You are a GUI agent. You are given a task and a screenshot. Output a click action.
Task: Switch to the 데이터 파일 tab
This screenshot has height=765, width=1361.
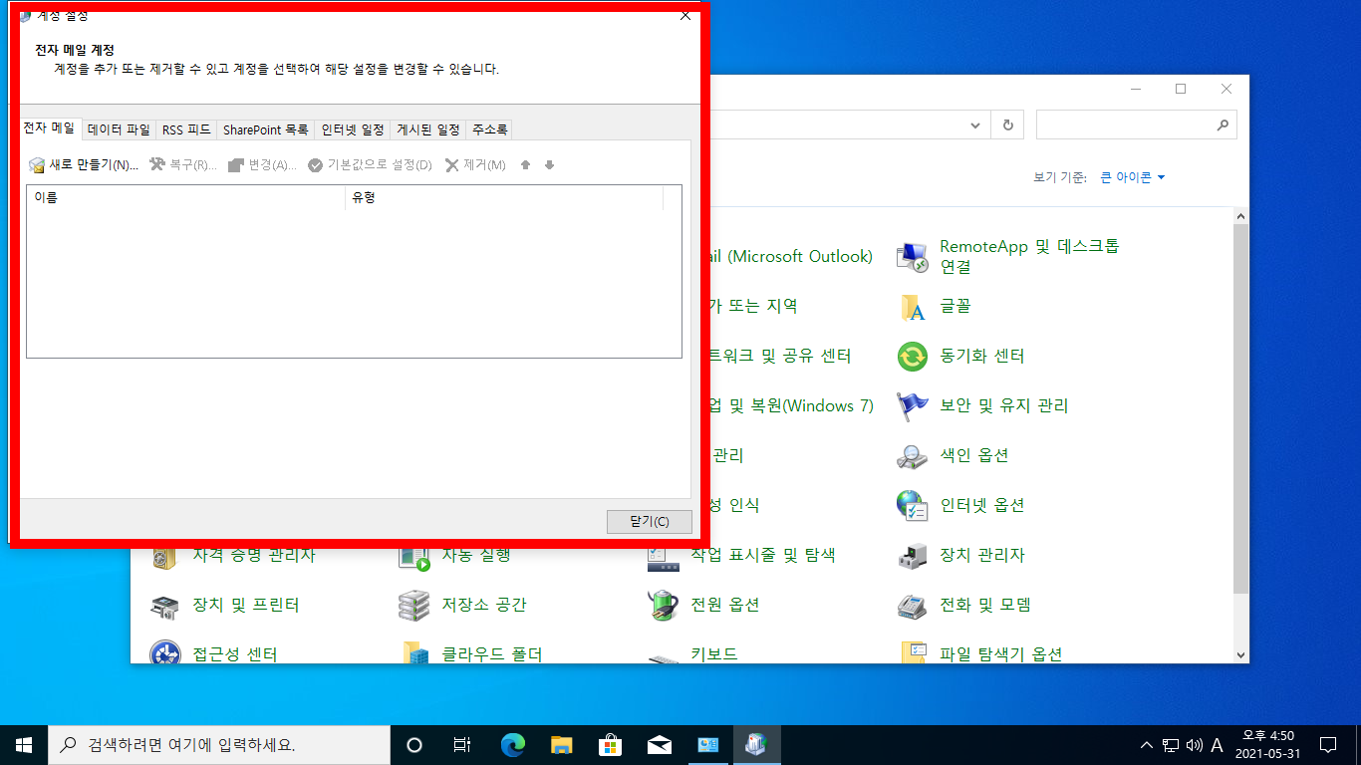coord(119,130)
